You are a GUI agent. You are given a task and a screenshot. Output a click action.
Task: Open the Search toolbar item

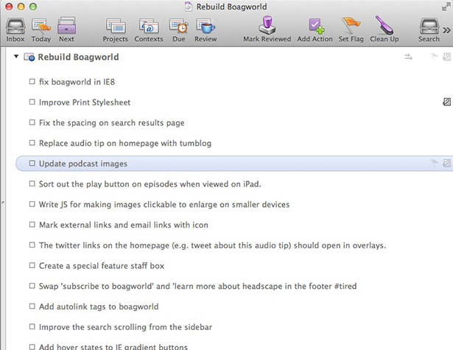pos(429,29)
